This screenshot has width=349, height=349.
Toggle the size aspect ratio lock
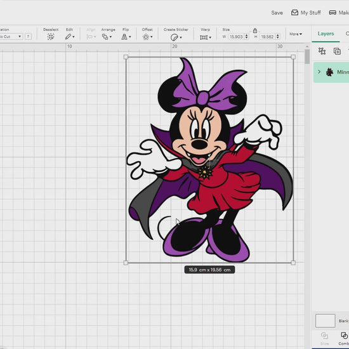tap(255, 30)
